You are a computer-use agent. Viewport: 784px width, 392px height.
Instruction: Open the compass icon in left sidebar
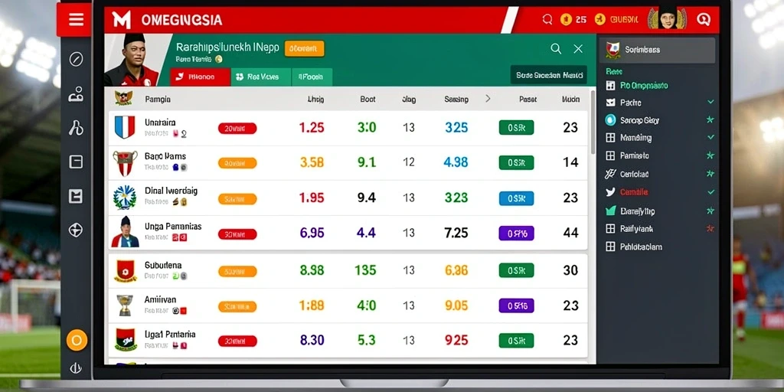[x=76, y=60]
